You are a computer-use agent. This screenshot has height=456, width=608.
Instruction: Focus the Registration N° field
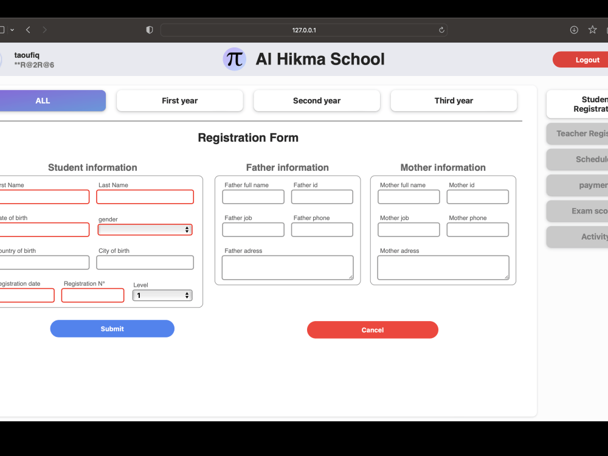coord(92,295)
